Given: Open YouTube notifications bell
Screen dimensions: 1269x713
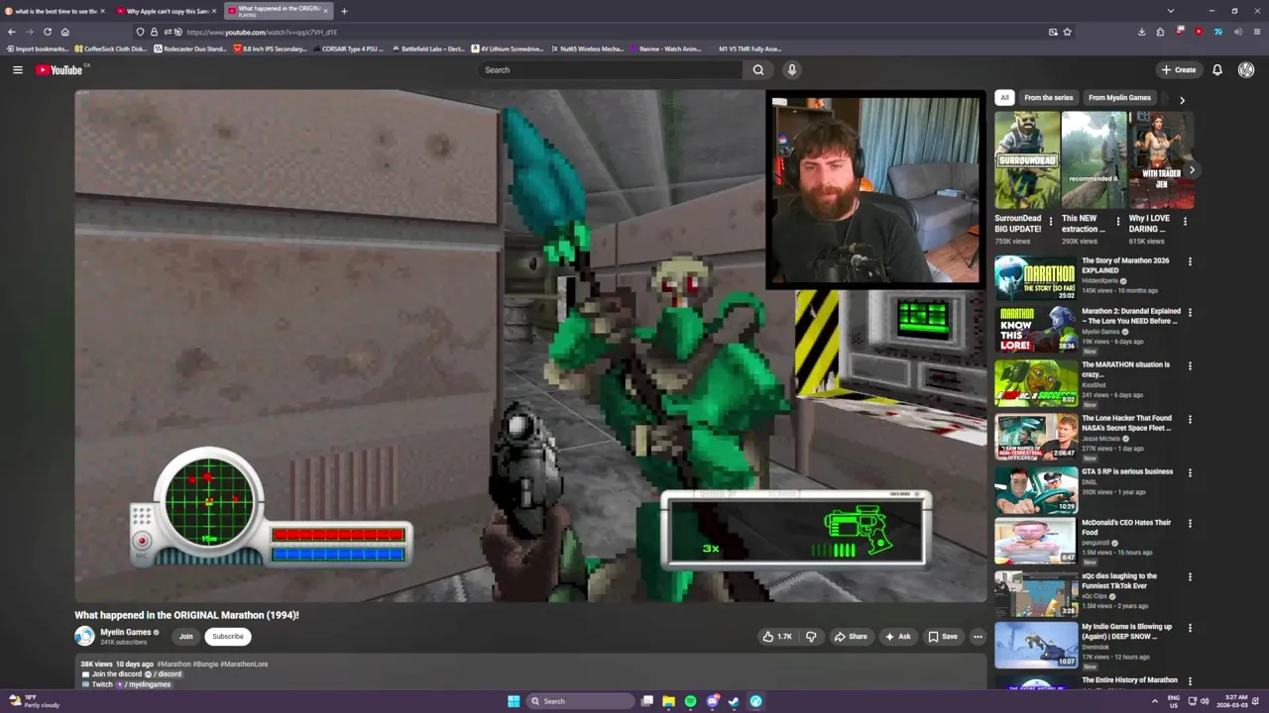Looking at the screenshot, I should [1216, 69].
